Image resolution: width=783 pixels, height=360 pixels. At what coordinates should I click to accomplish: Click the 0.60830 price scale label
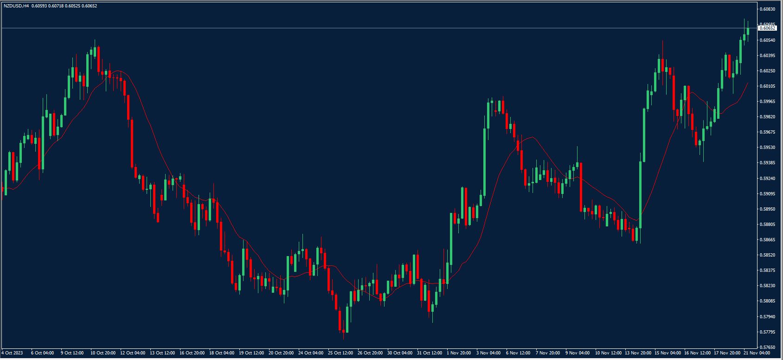tap(768, 9)
